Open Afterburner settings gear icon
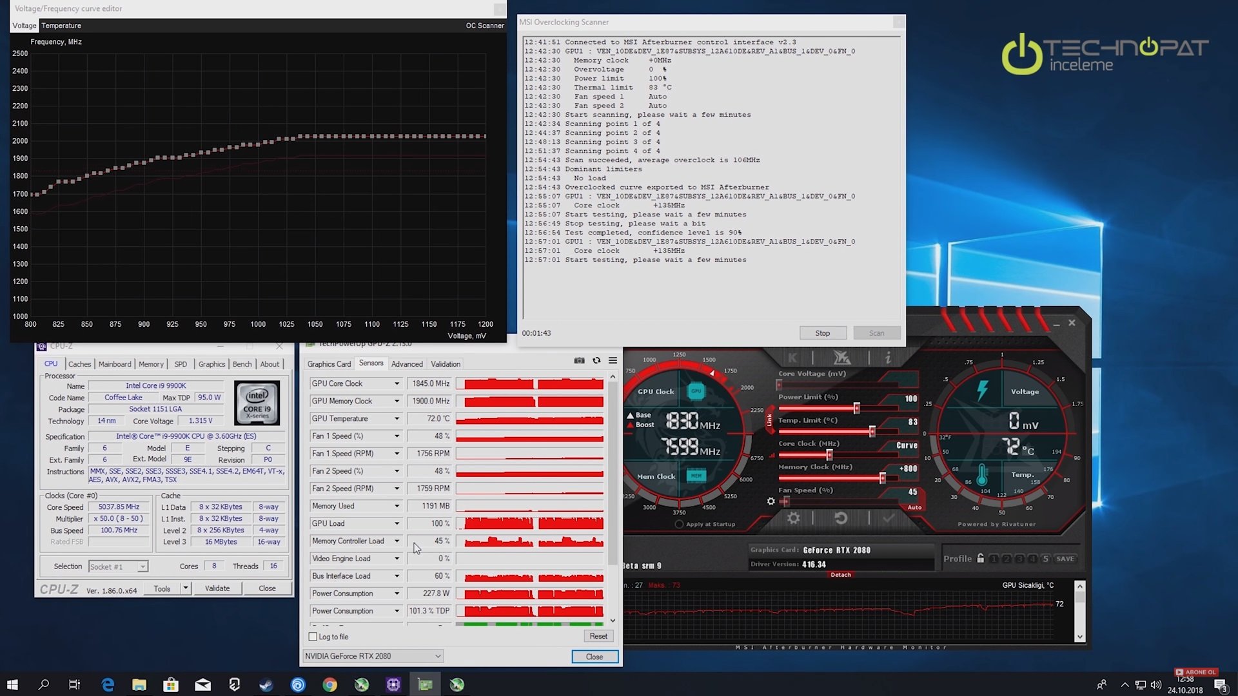 click(x=794, y=518)
